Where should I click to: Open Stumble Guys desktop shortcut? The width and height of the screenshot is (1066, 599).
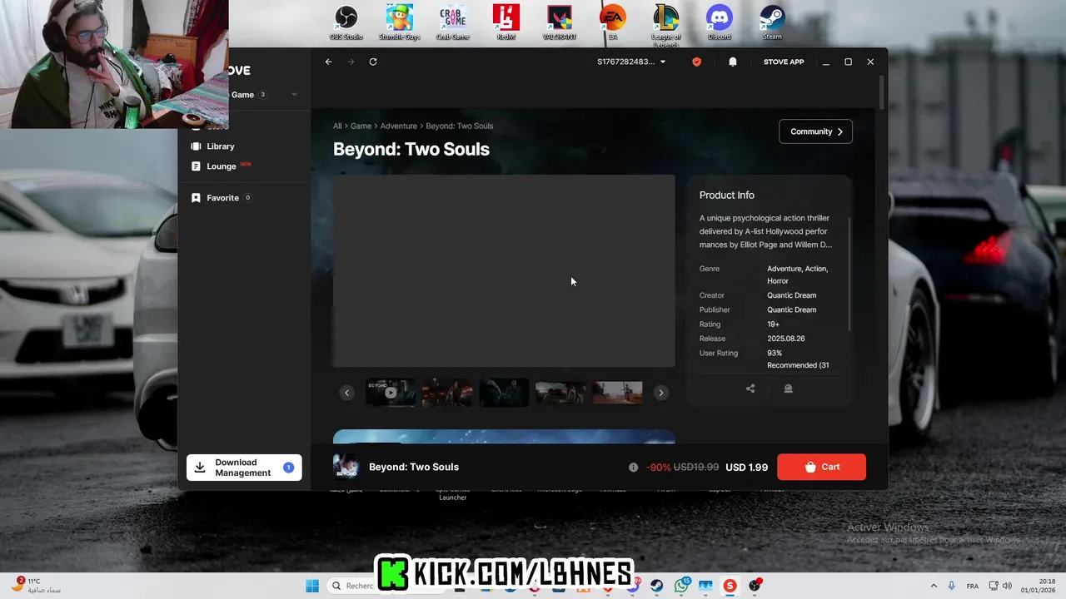tap(400, 22)
